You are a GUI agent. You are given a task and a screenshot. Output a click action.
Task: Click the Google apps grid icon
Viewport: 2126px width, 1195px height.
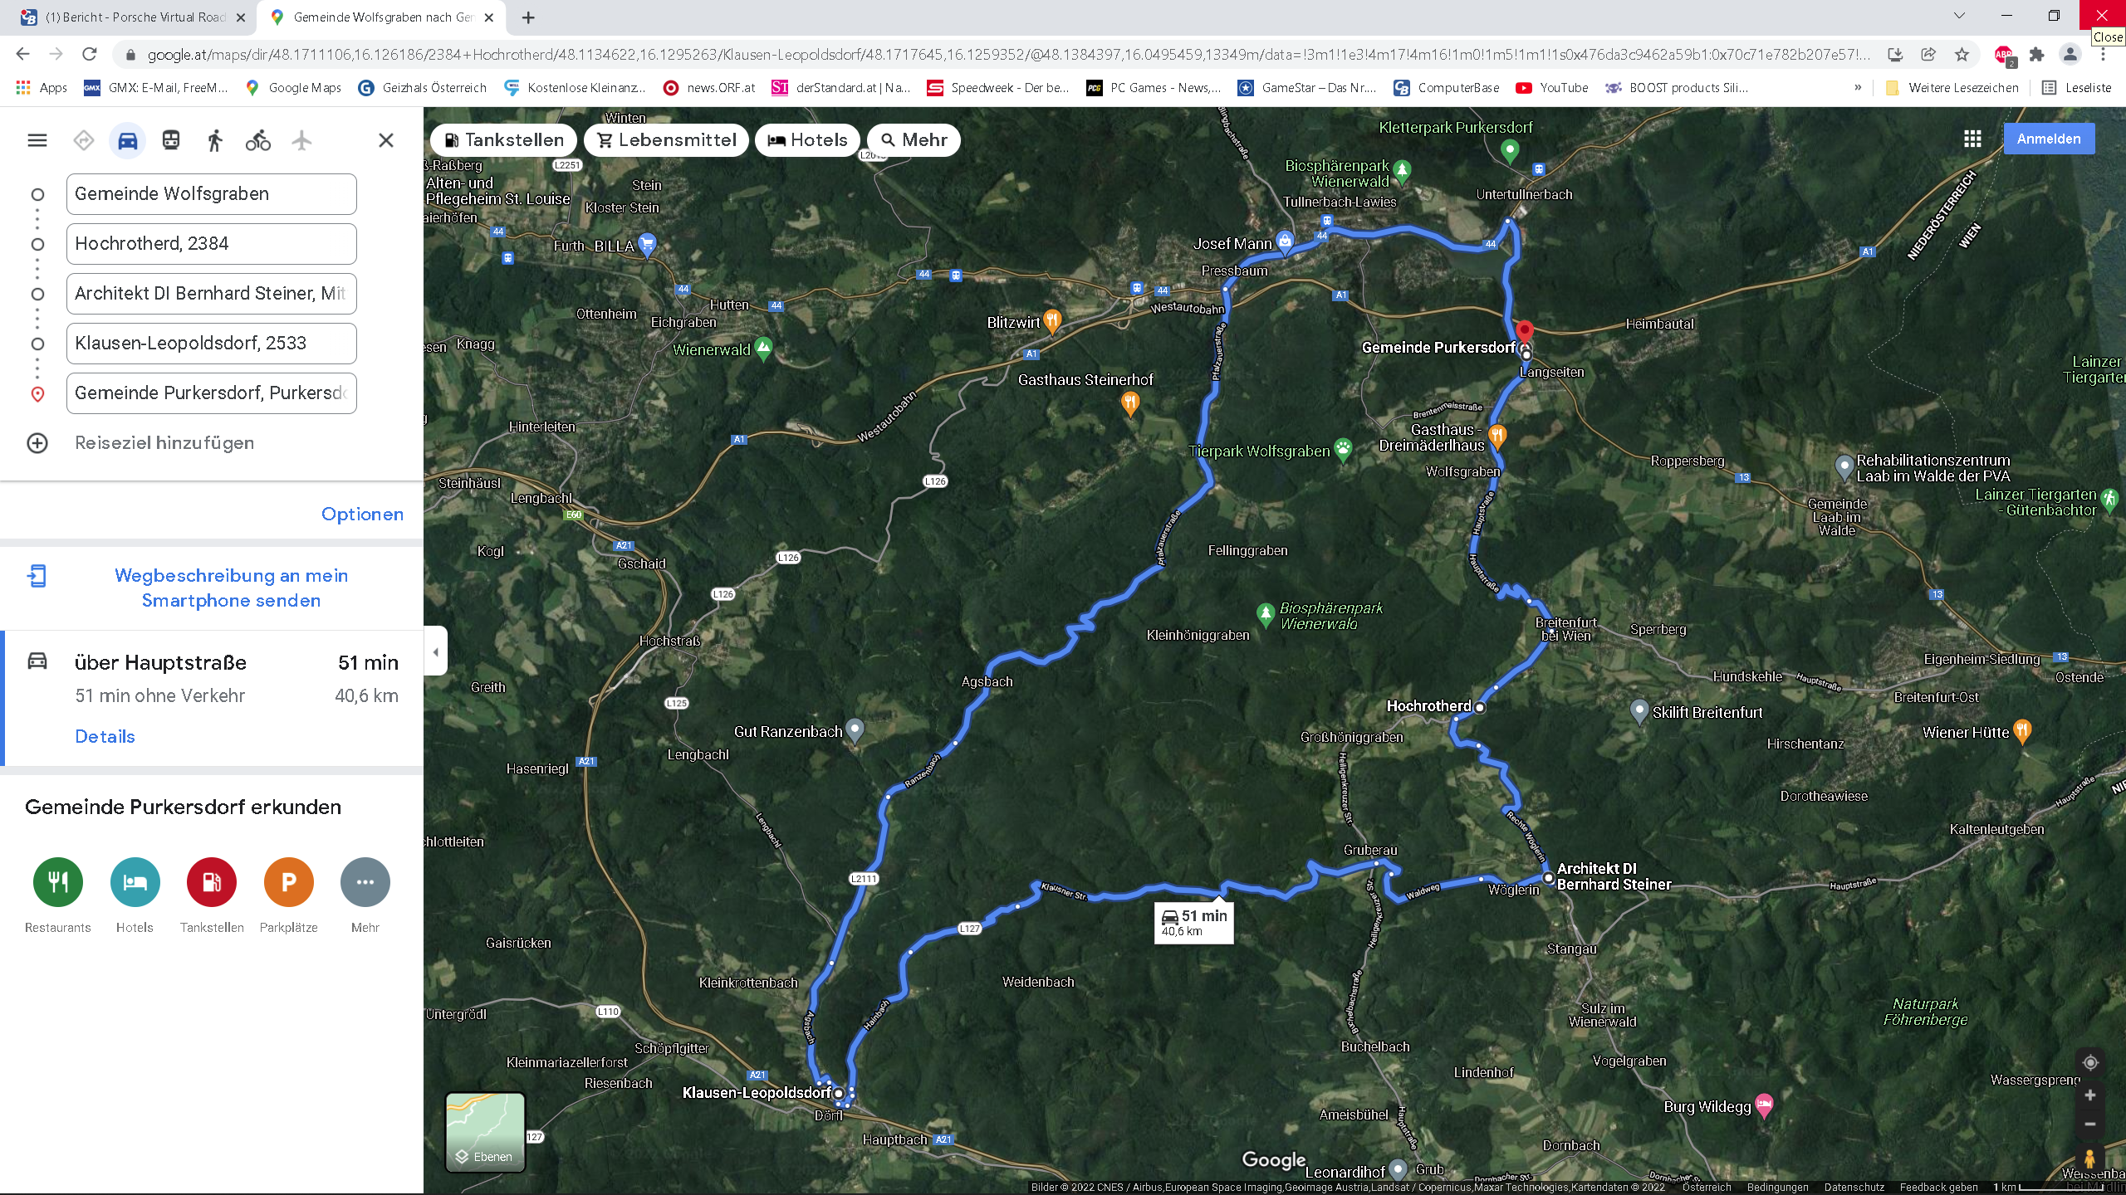[x=1972, y=139]
